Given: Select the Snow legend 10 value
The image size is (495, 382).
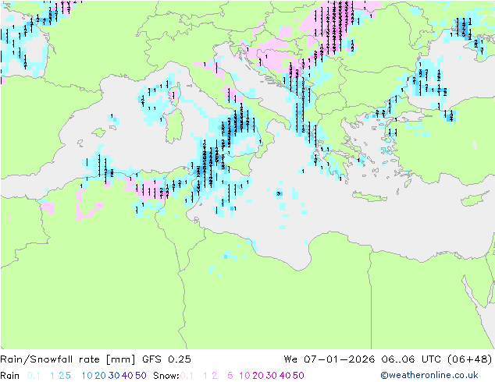Looking at the screenshot, I should (244, 376).
